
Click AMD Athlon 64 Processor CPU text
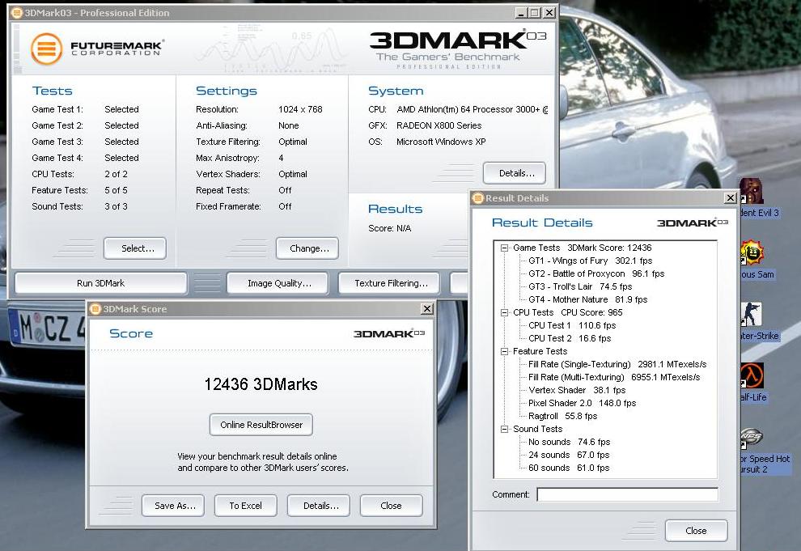click(x=472, y=109)
